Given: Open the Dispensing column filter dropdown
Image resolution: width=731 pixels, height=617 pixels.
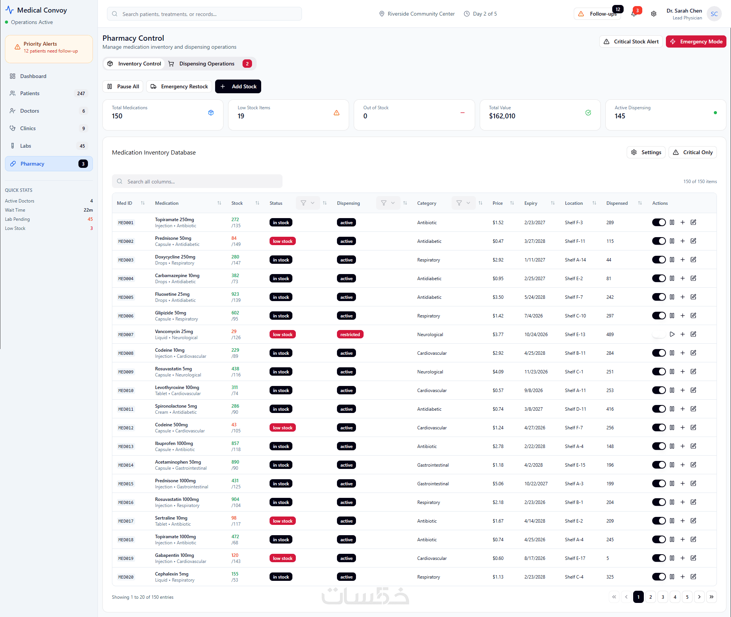Looking at the screenshot, I should click(x=388, y=203).
